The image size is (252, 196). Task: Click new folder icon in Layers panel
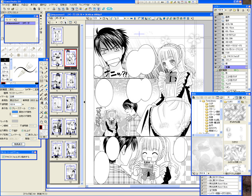tap(234, 10)
